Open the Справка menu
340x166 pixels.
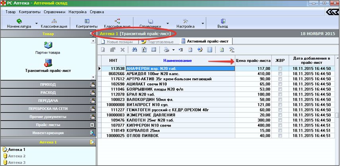(97, 12)
